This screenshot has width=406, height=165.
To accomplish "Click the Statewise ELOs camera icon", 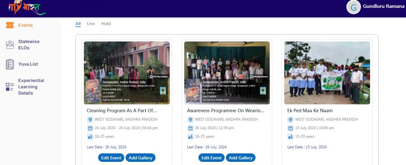I will pyautogui.click(x=10, y=45).
